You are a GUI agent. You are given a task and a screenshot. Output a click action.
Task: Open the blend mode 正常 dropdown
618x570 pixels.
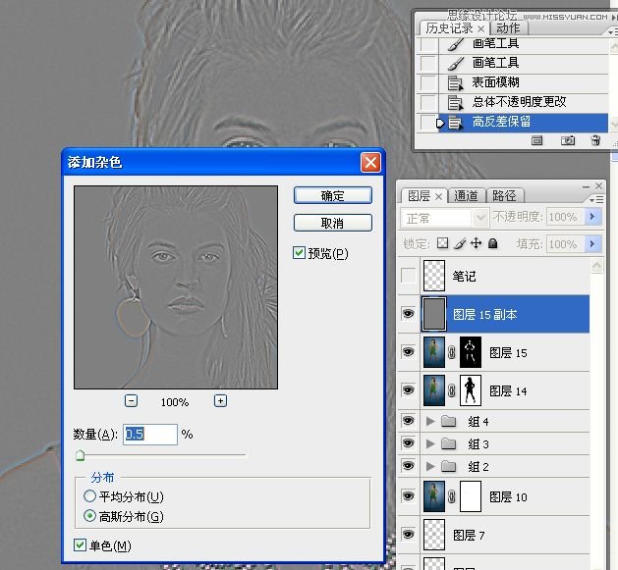pyautogui.click(x=444, y=217)
